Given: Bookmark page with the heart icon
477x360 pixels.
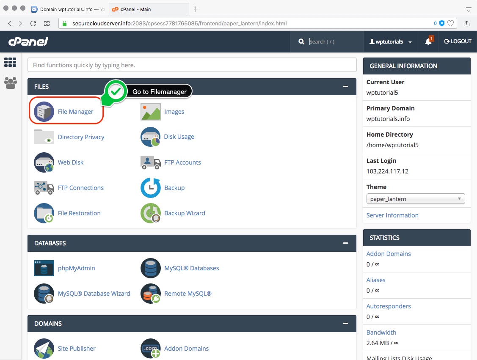Looking at the screenshot, I should (450, 23).
